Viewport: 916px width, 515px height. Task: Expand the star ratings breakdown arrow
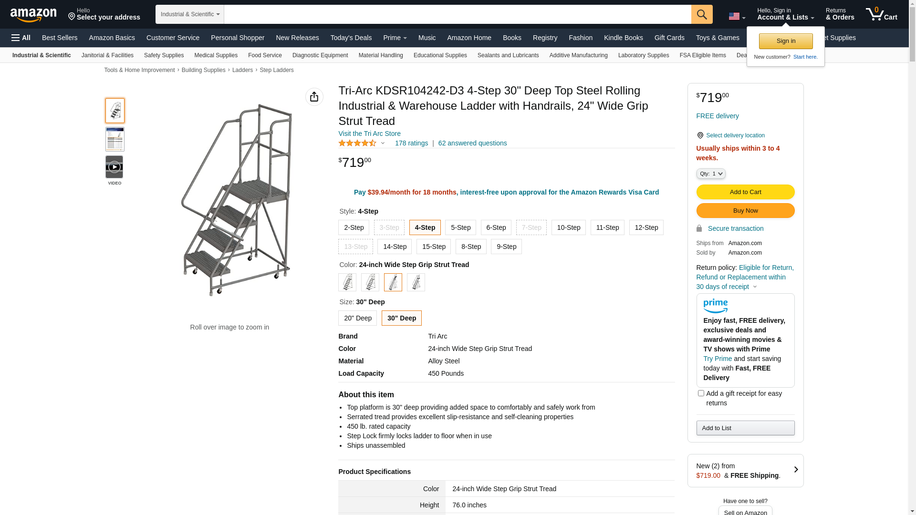click(x=383, y=143)
